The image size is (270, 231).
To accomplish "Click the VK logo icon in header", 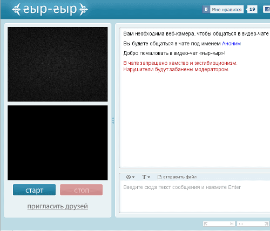I will (x=206, y=9).
